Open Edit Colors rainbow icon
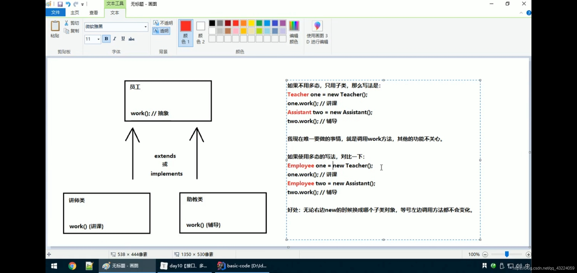 coord(294,26)
